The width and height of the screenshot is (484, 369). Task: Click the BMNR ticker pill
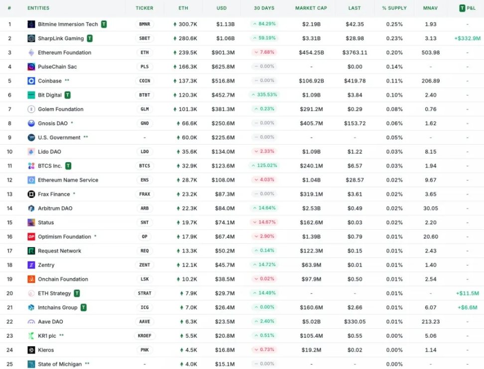point(144,24)
